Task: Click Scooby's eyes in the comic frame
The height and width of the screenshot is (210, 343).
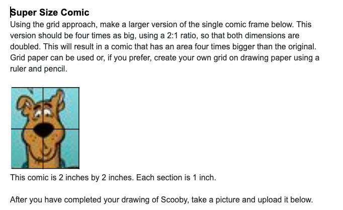Action: [43, 113]
